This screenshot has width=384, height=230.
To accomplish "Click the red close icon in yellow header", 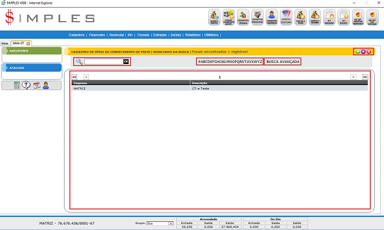I will point(369,52).
